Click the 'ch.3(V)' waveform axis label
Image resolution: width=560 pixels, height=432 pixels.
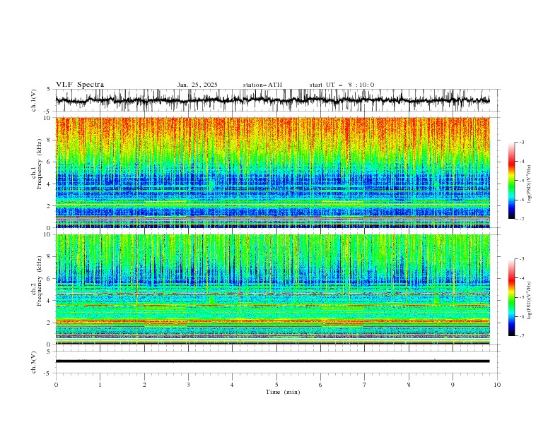pyautogui.click(x=34, y=362)
